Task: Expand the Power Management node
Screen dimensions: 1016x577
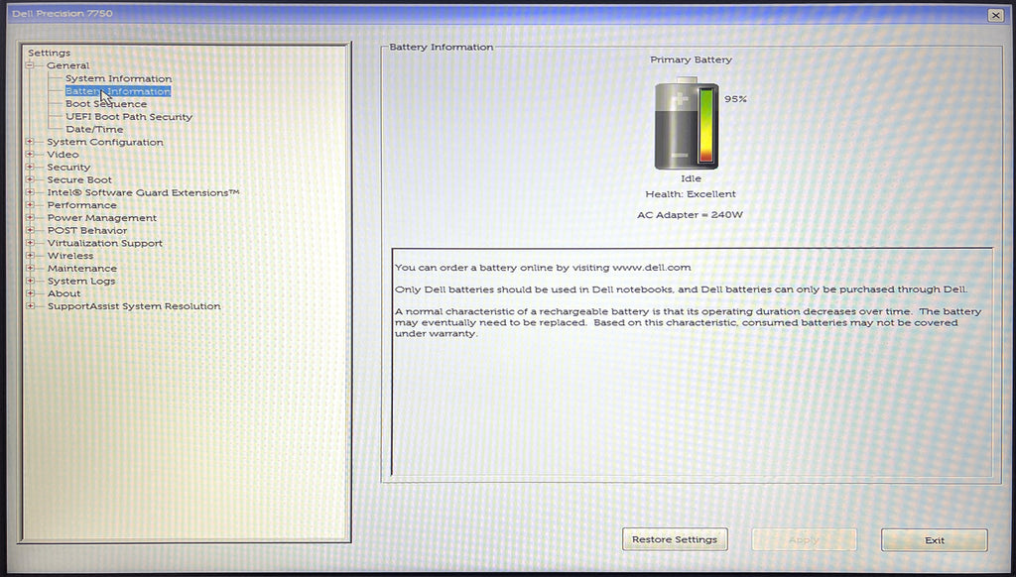Action: click(x=29, y=217)
